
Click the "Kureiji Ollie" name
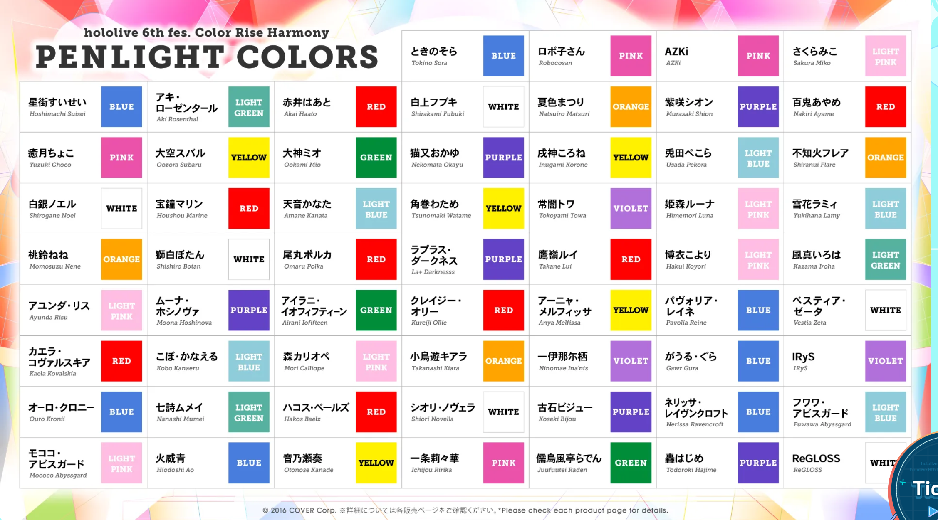429,323
